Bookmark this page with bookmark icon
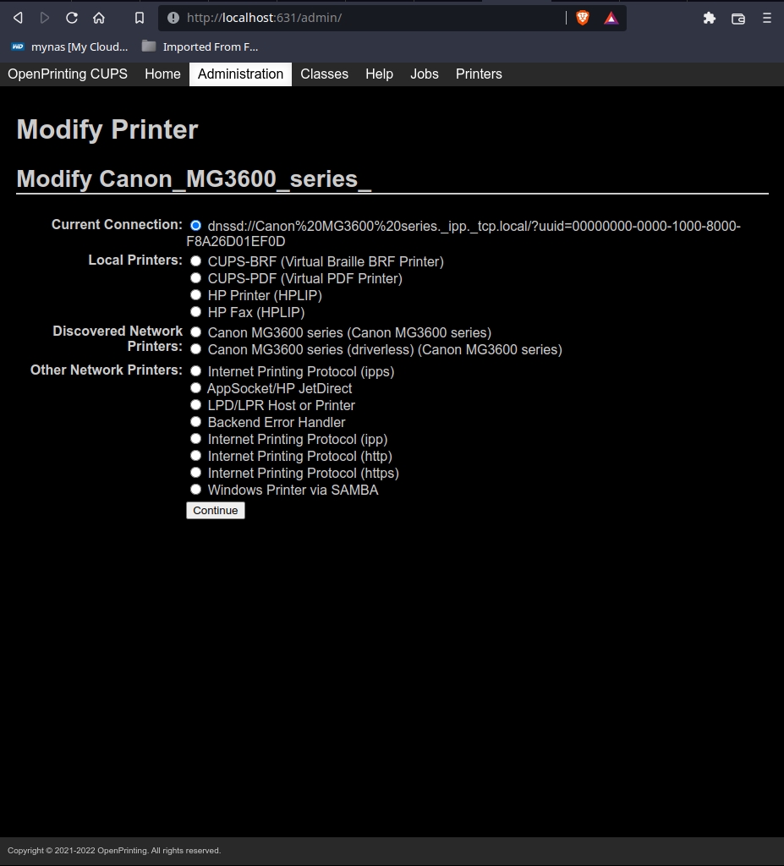The width and height of the screenshot is (784, 866). click(140, 18)
